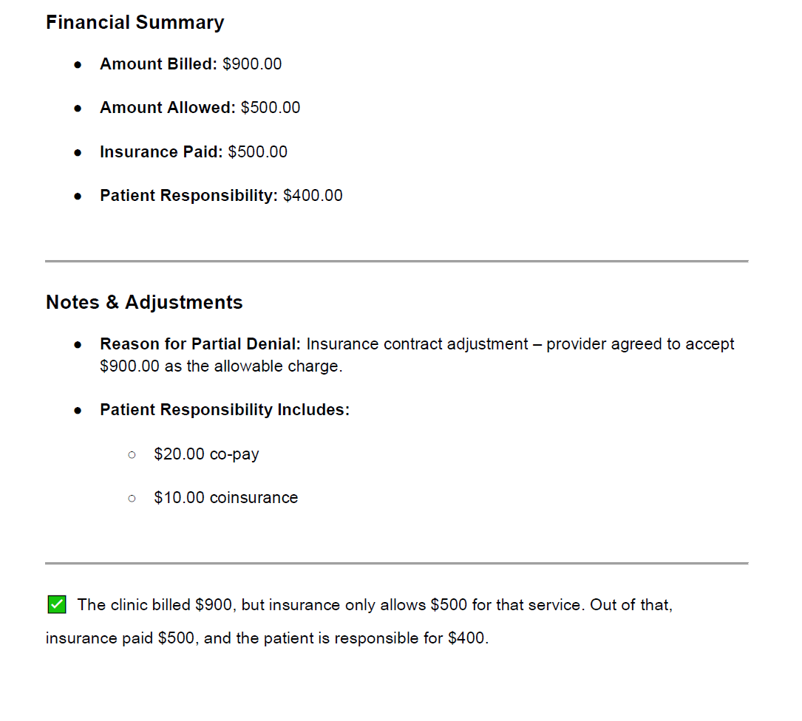Click the Financial Summary heading
The width and height of the screenshot is (802, 721).
[135, 22]
